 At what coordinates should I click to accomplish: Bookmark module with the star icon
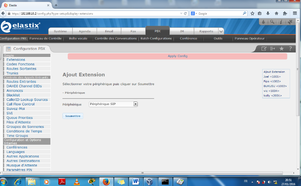pyautogui.click(x=281, y=49)
